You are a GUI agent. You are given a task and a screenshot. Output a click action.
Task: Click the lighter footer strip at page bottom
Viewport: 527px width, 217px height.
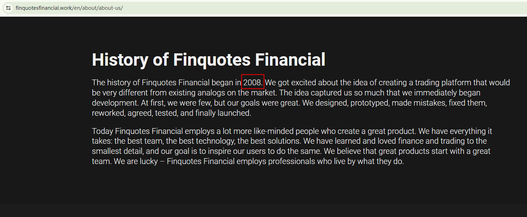[263, 210]
